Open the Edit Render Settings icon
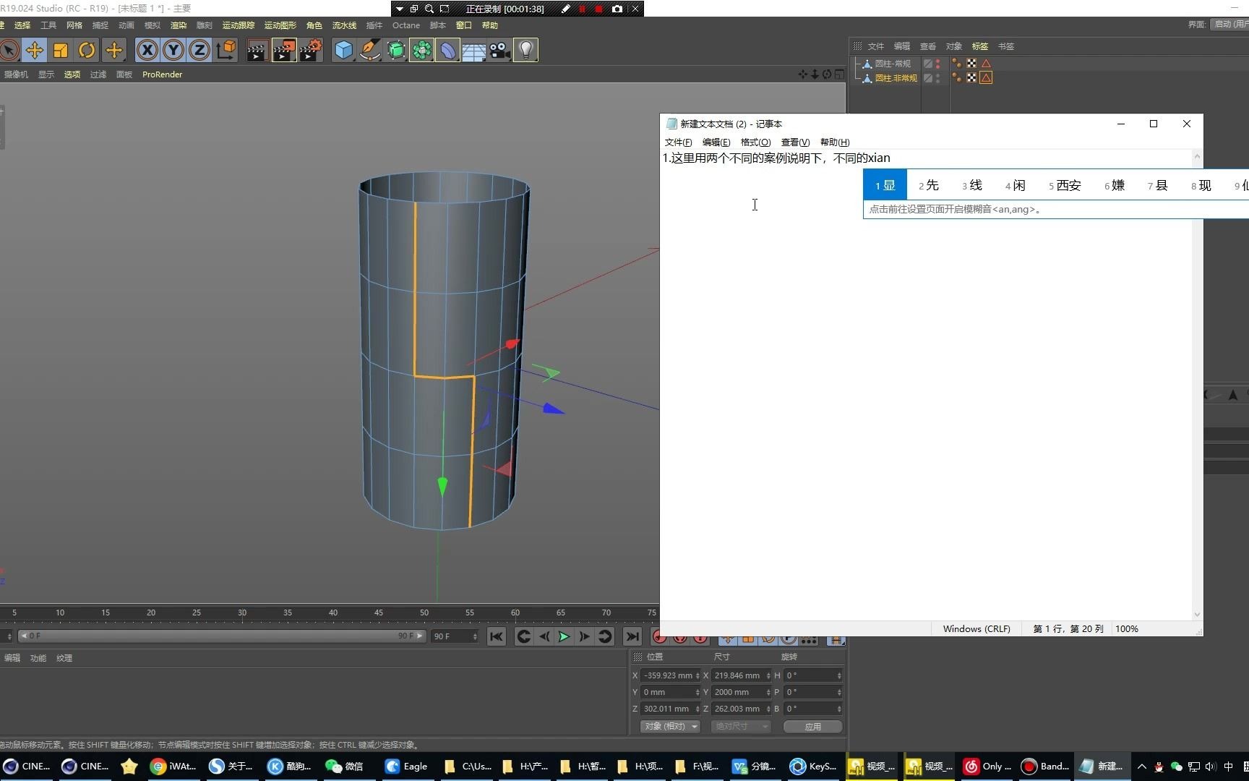The image size is (1249, 781). [311, 50]
